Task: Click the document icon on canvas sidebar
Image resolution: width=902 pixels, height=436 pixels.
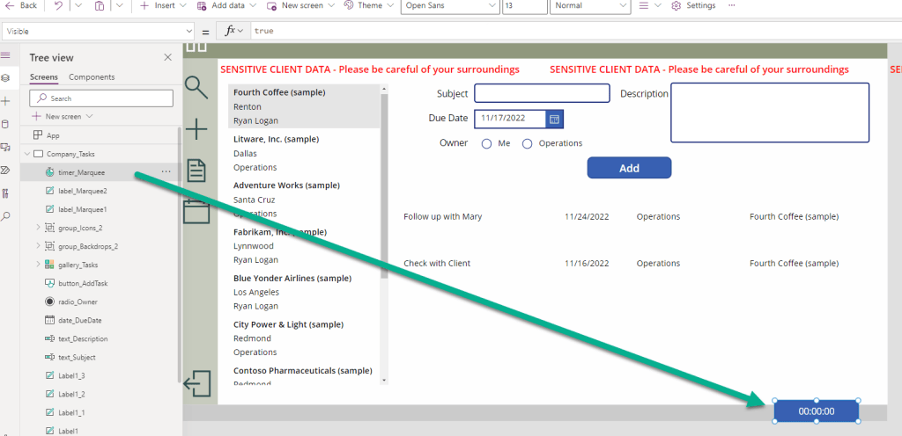Action: [x=197, y=171]
